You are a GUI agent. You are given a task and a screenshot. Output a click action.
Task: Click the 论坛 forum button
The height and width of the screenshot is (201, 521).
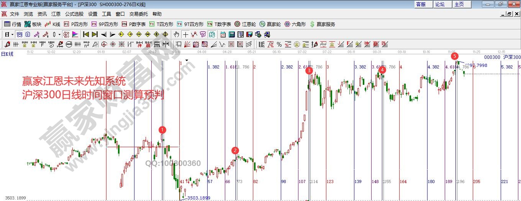440,4
